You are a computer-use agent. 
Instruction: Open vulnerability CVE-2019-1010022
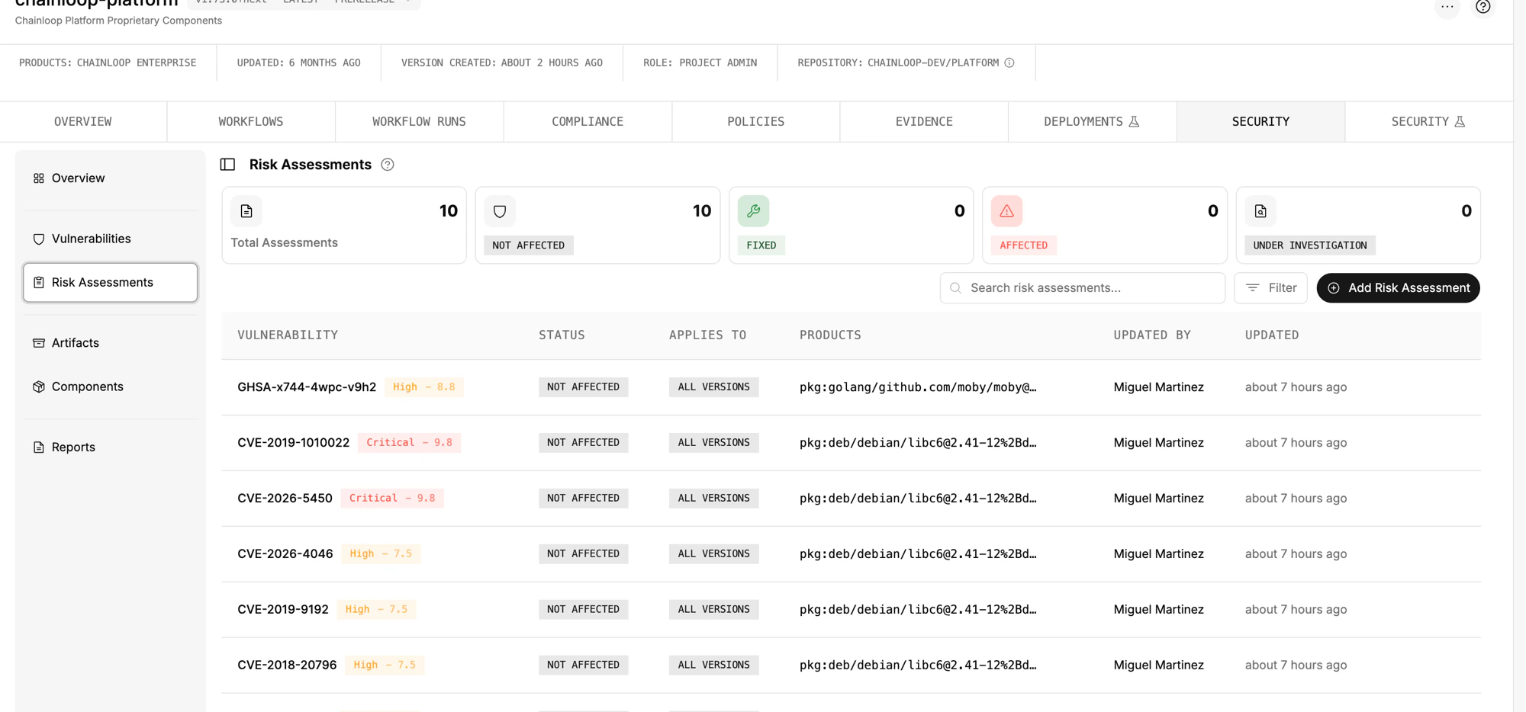pyautogui.click(x=294, y=443)
